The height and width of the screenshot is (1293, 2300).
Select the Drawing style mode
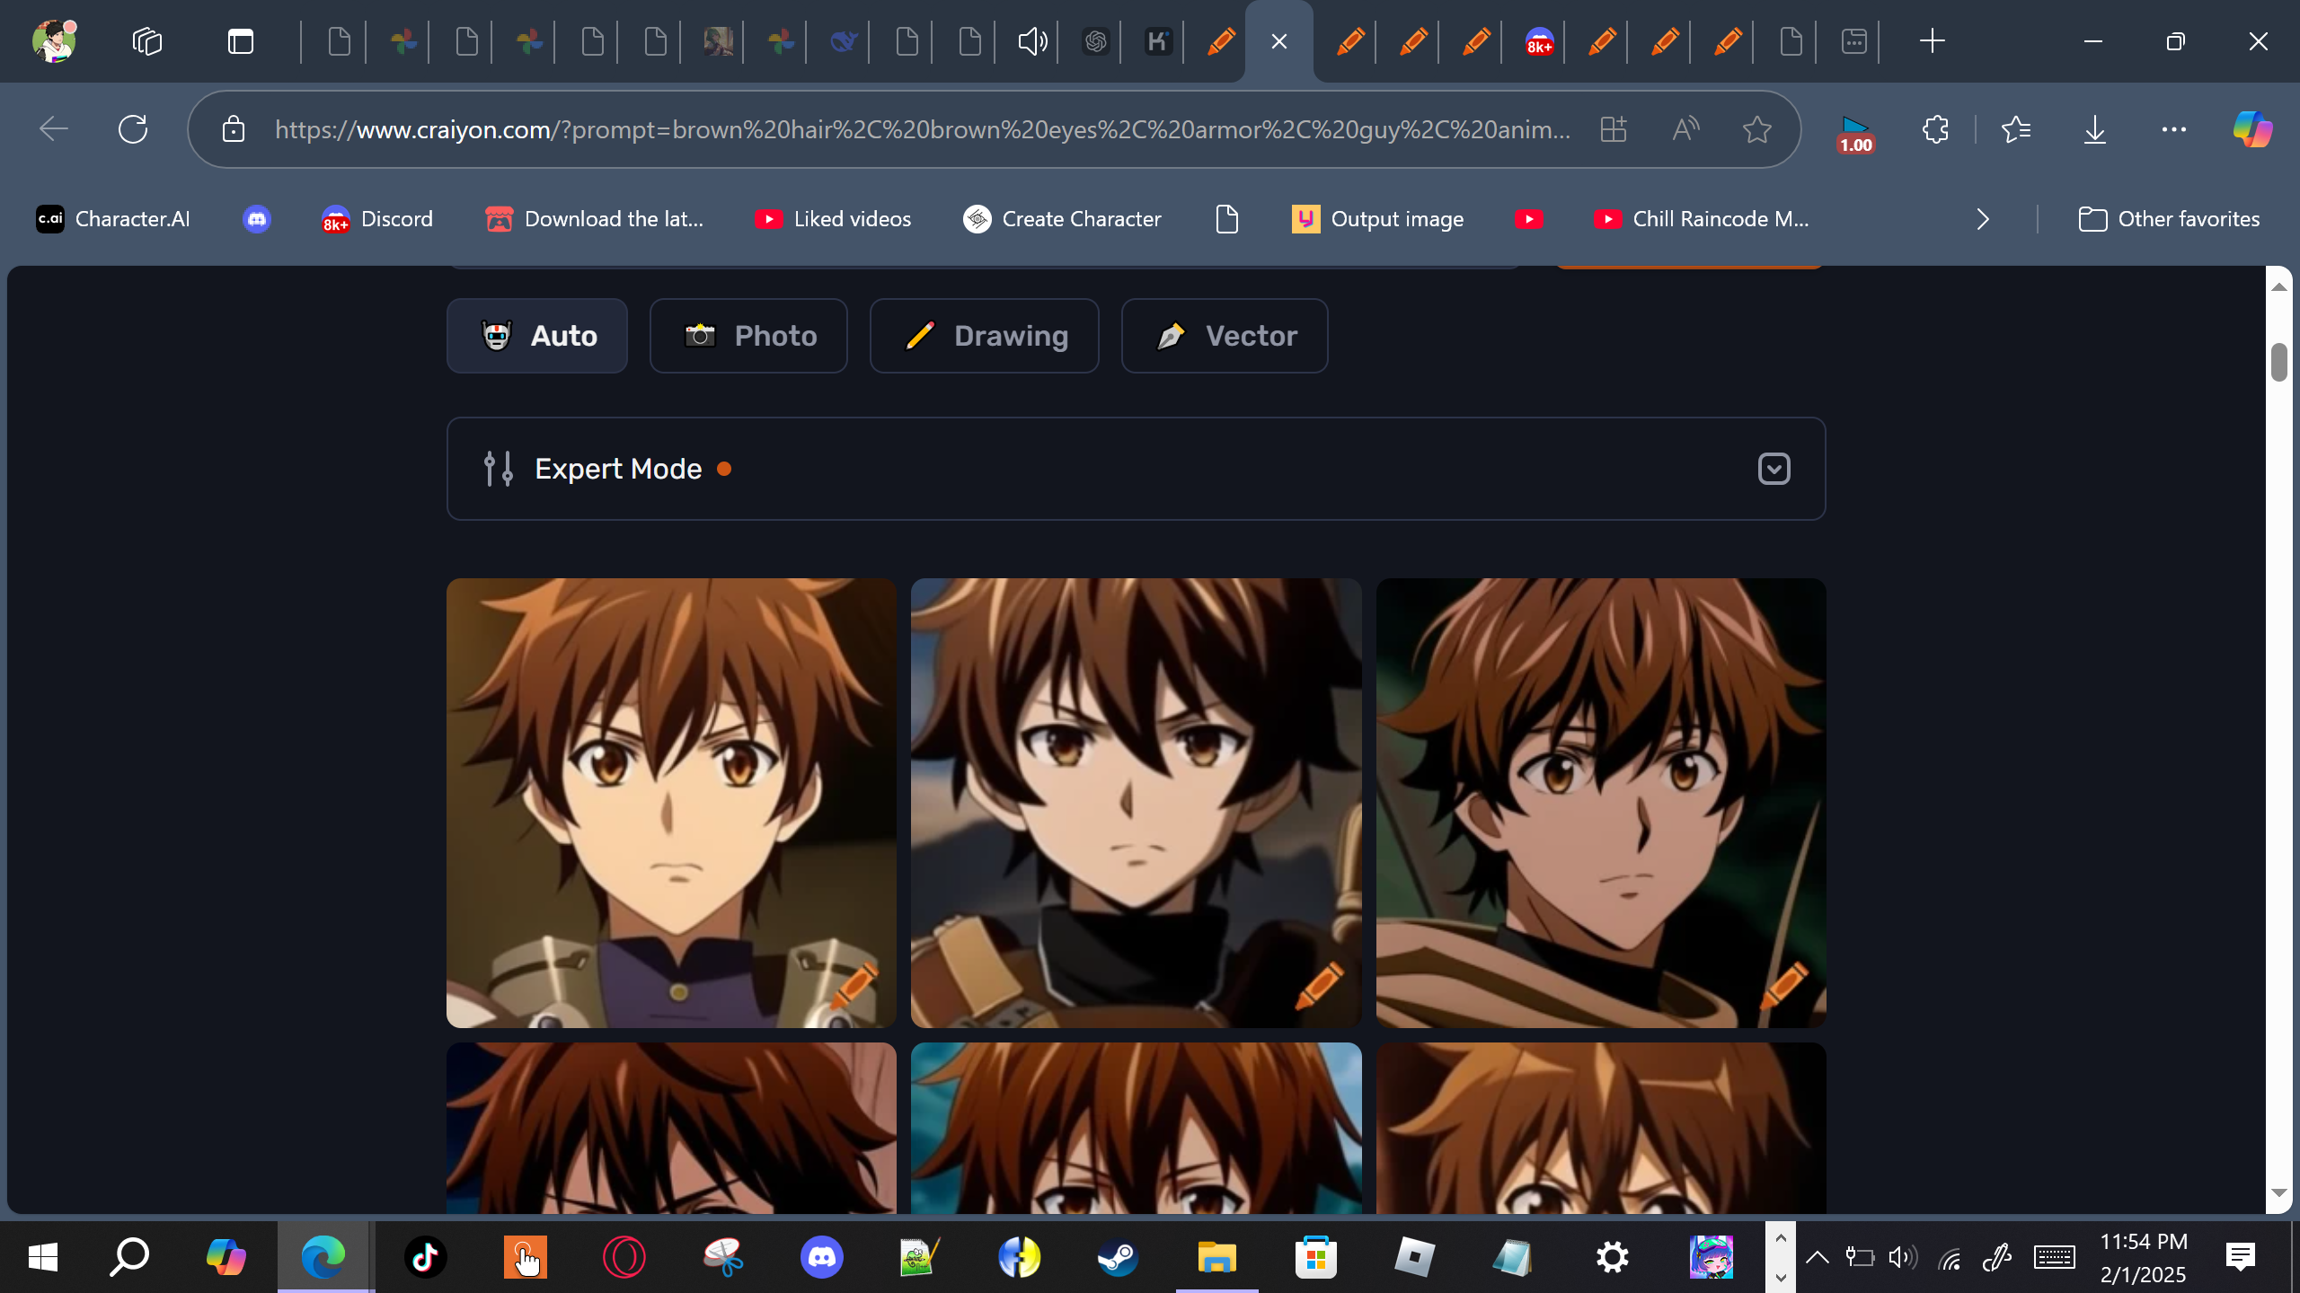(984, 336)
